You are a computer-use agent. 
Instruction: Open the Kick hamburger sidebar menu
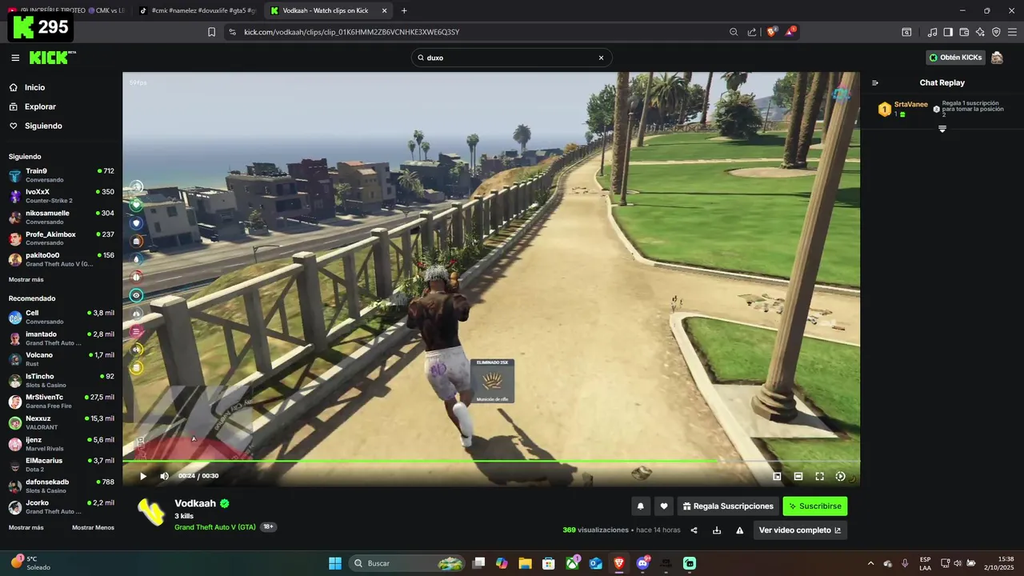pyautogui.click(x=15, y=58)
